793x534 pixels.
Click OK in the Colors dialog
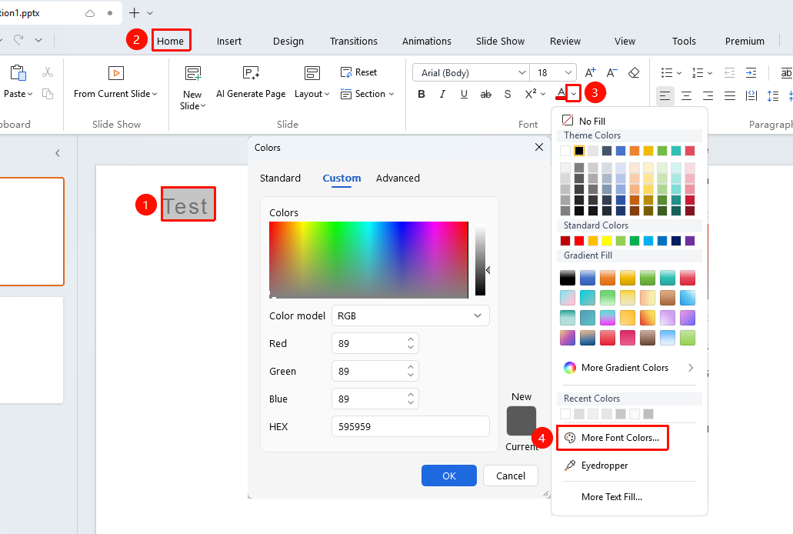click(x=449, y=476)
